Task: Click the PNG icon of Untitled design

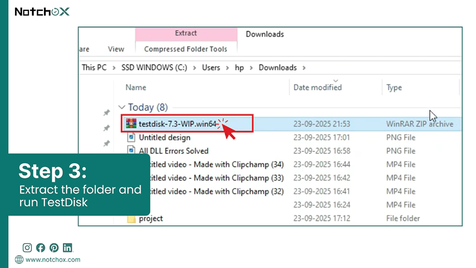Action: point(131,137)
